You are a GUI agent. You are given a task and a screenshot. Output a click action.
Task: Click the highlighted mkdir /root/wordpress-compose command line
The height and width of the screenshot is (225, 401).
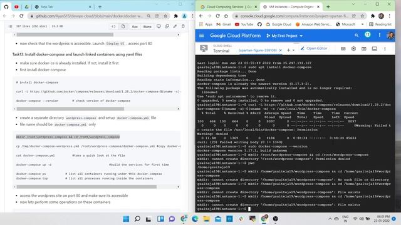[x=68, y=137]
